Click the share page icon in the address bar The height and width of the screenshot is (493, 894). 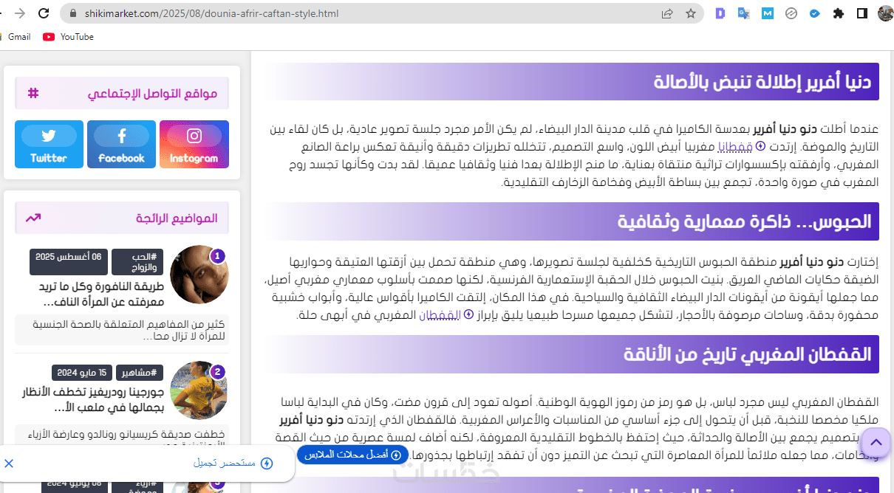click(x=667, y=13)
